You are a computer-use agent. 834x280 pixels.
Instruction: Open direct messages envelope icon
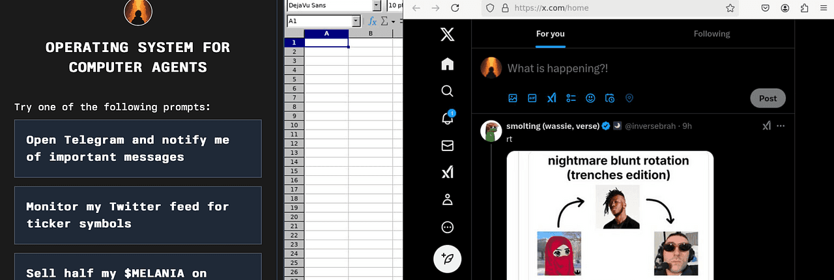[447, 146]
